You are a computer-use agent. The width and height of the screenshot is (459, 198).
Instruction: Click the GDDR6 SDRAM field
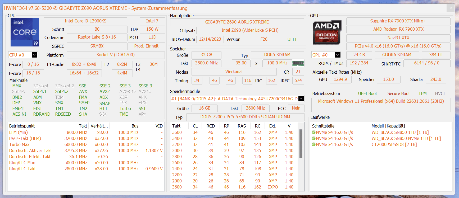[397, 55]
